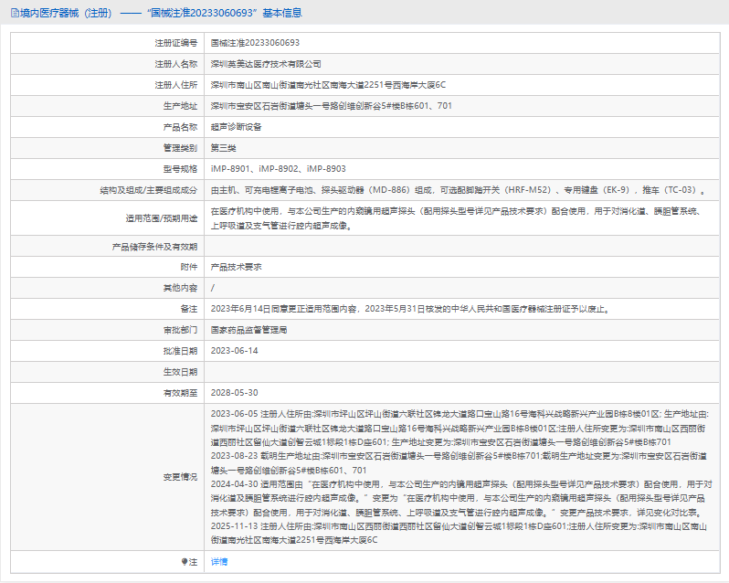Click the 有效期至 row label

(x=180, y=392)
